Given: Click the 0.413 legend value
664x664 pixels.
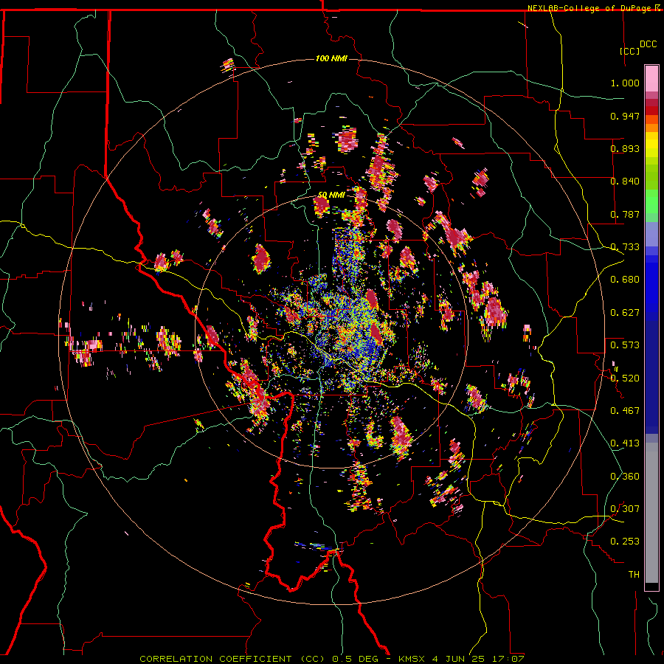Looking at the screenshot, I should (x=625, y=443).
